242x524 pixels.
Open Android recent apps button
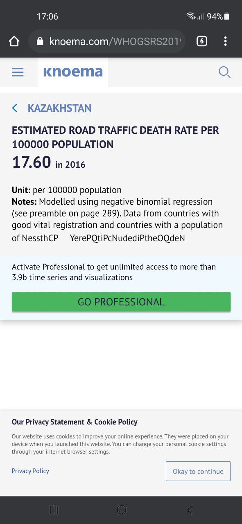[x=54, y=510]
